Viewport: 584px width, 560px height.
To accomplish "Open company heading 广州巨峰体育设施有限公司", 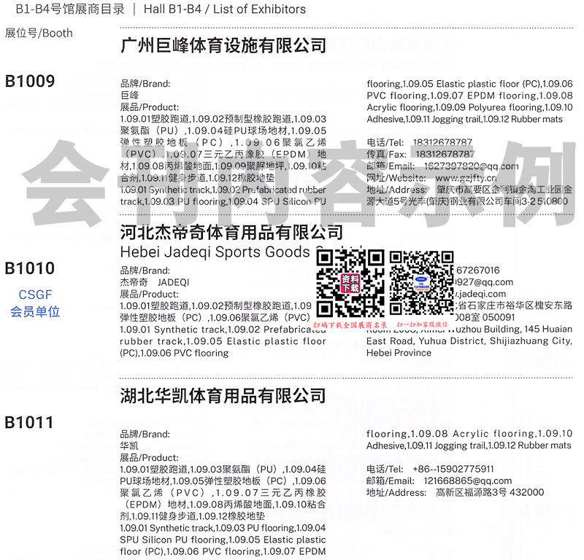I will click(x=223, y=46).
